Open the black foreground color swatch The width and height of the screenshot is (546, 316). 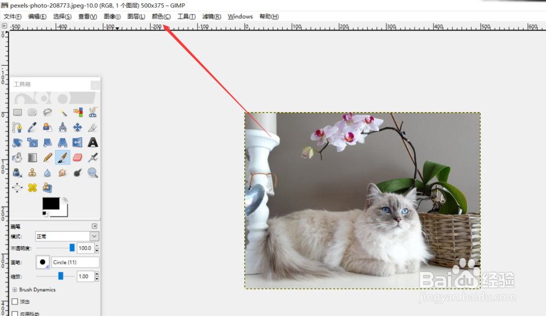pyautogui.click(x=51, y=204)
